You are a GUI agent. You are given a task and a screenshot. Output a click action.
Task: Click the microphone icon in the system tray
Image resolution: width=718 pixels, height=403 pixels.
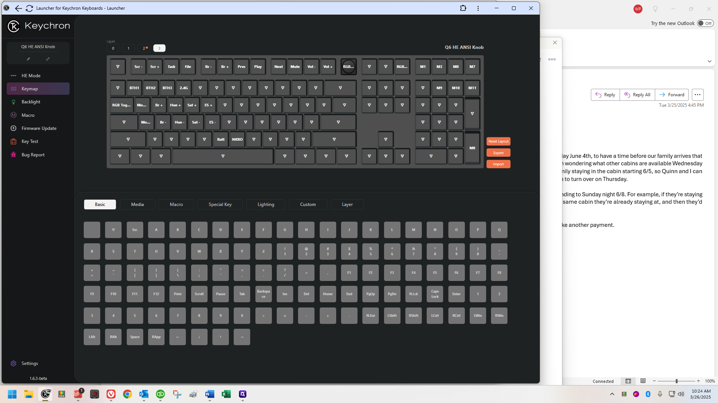tap(660, 394)
